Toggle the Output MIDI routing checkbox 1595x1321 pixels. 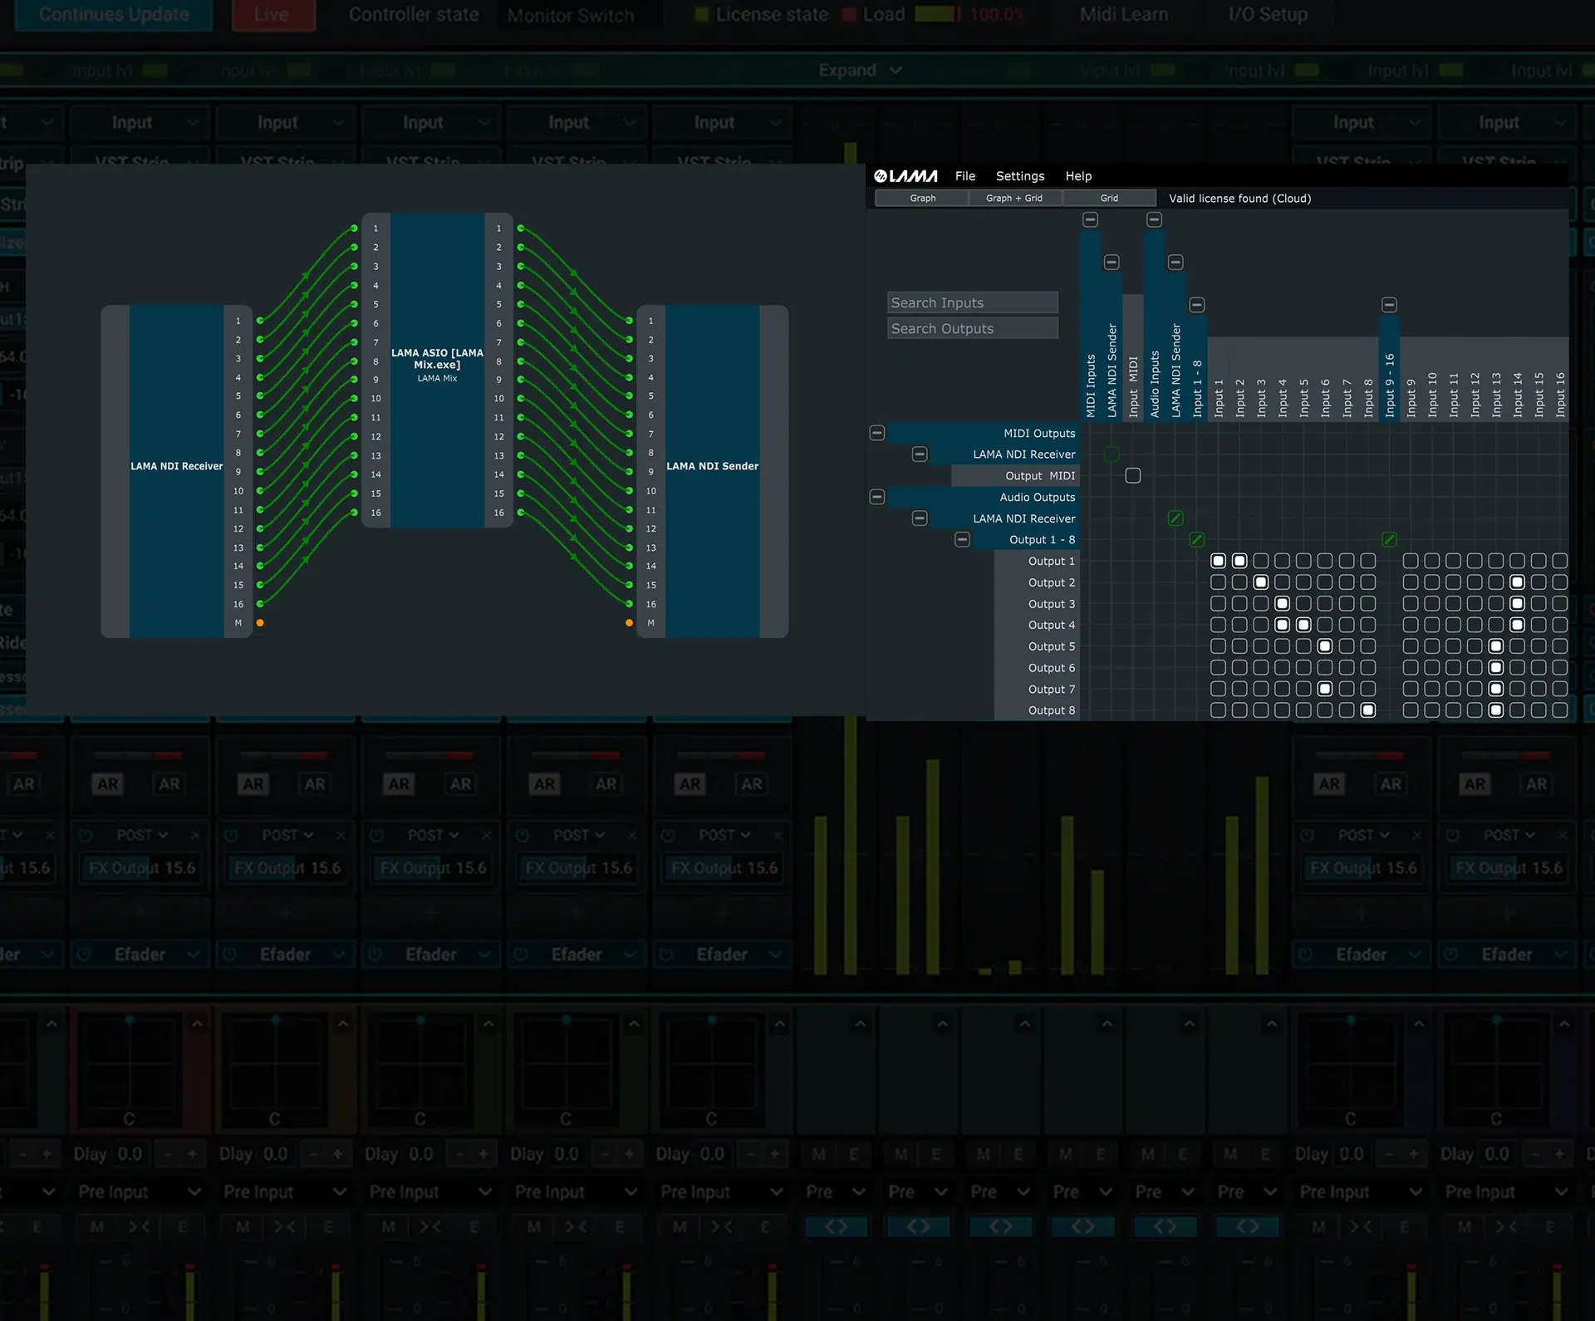(x=1132, y=475)
